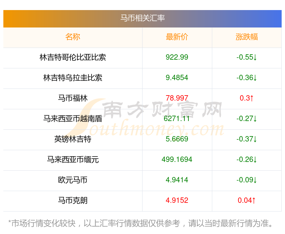Click the change value -0.27↓

tap(247, 119)
